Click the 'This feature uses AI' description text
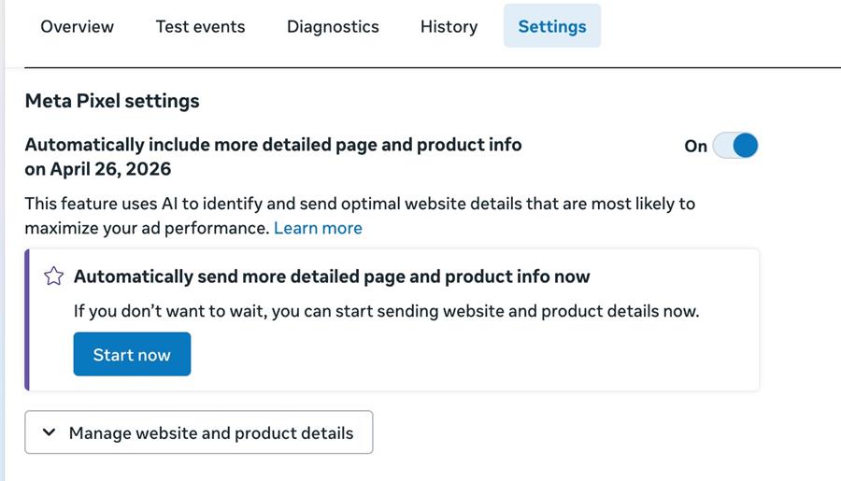841x481 pixels. [360, 216]
